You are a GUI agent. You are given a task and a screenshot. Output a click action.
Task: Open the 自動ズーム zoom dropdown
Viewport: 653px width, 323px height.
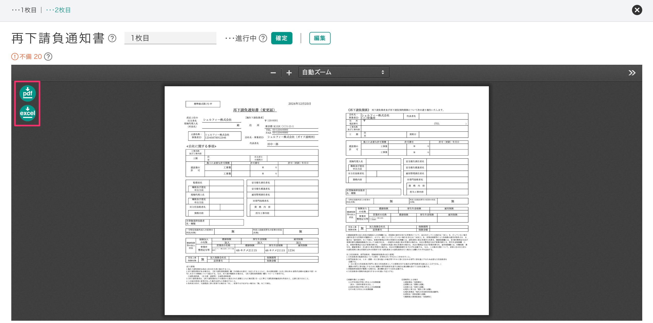(x=344, y=72)
